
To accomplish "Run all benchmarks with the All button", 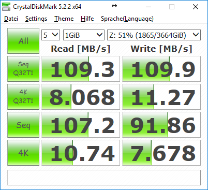I will pos(23,41).
